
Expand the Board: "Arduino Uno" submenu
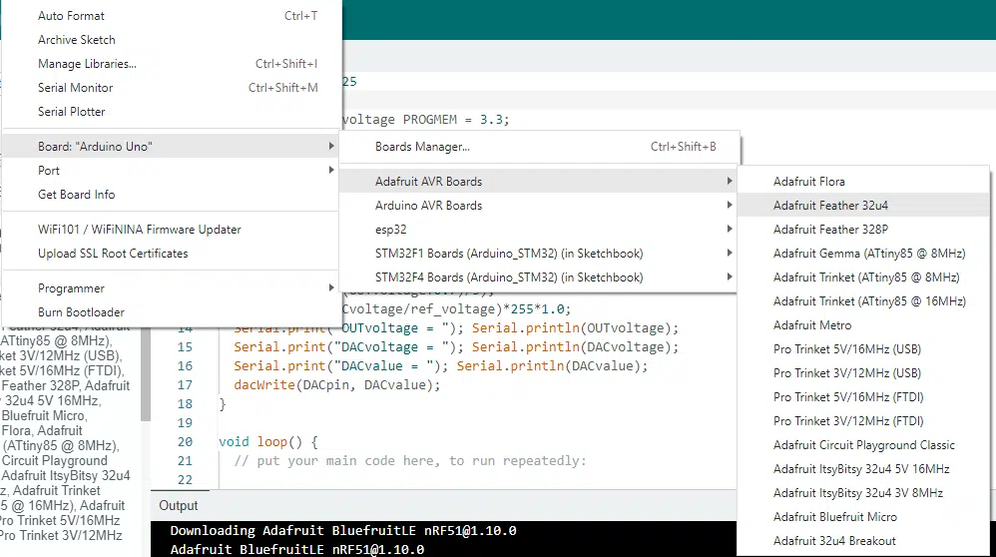click(x=171, y=147)
